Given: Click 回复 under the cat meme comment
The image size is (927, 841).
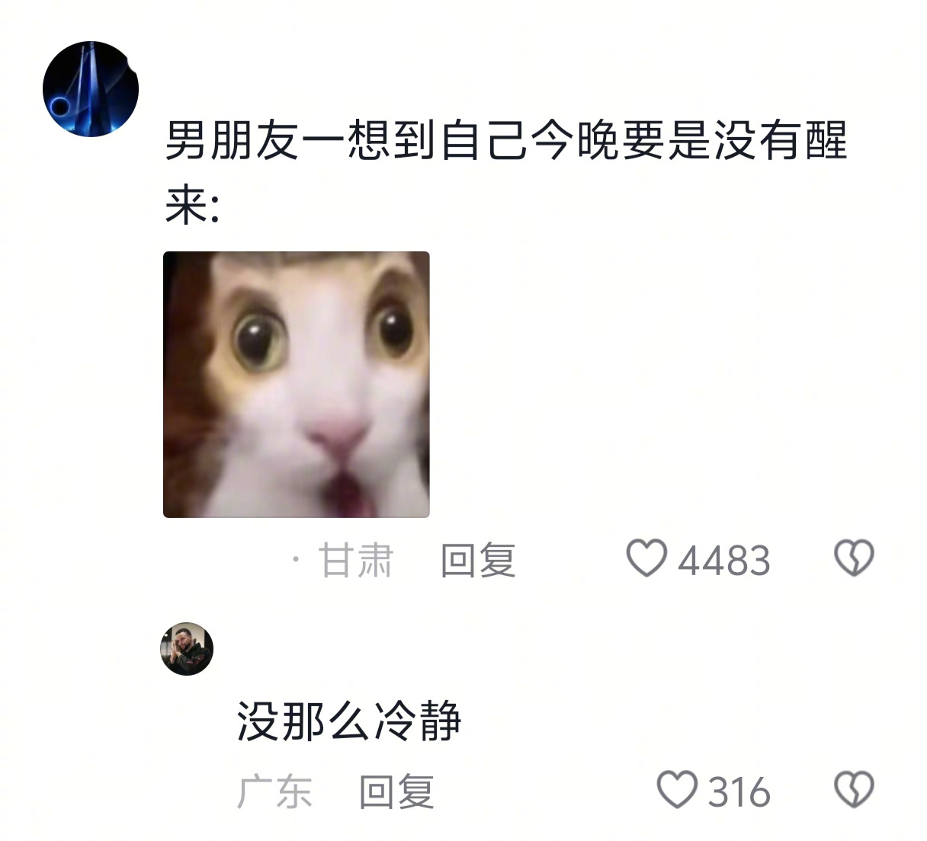Looking at the screenshot, I should pos(478,561).
